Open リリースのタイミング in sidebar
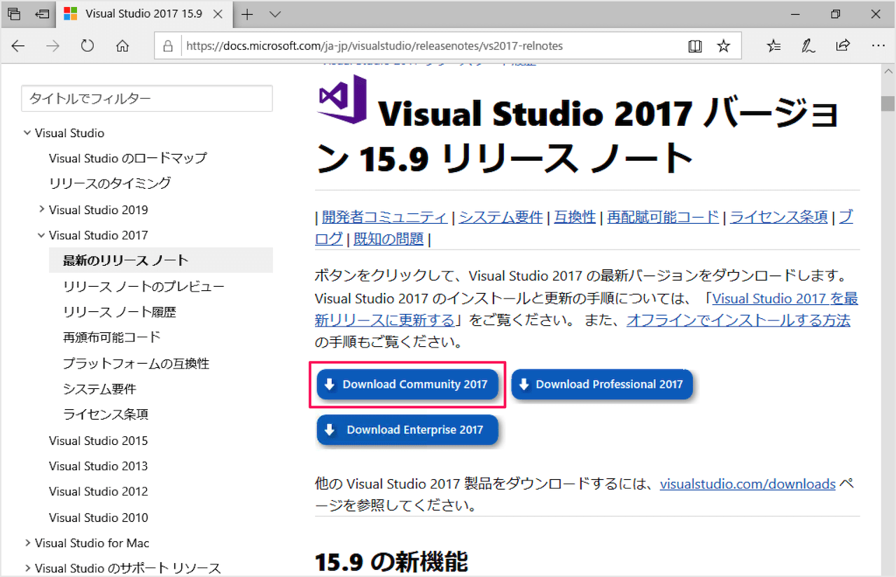This screenshot has height=577, width=896. pos(110,183)
